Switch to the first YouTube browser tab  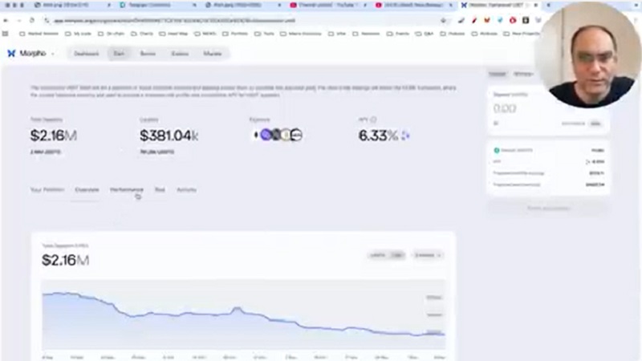[327, 6]
